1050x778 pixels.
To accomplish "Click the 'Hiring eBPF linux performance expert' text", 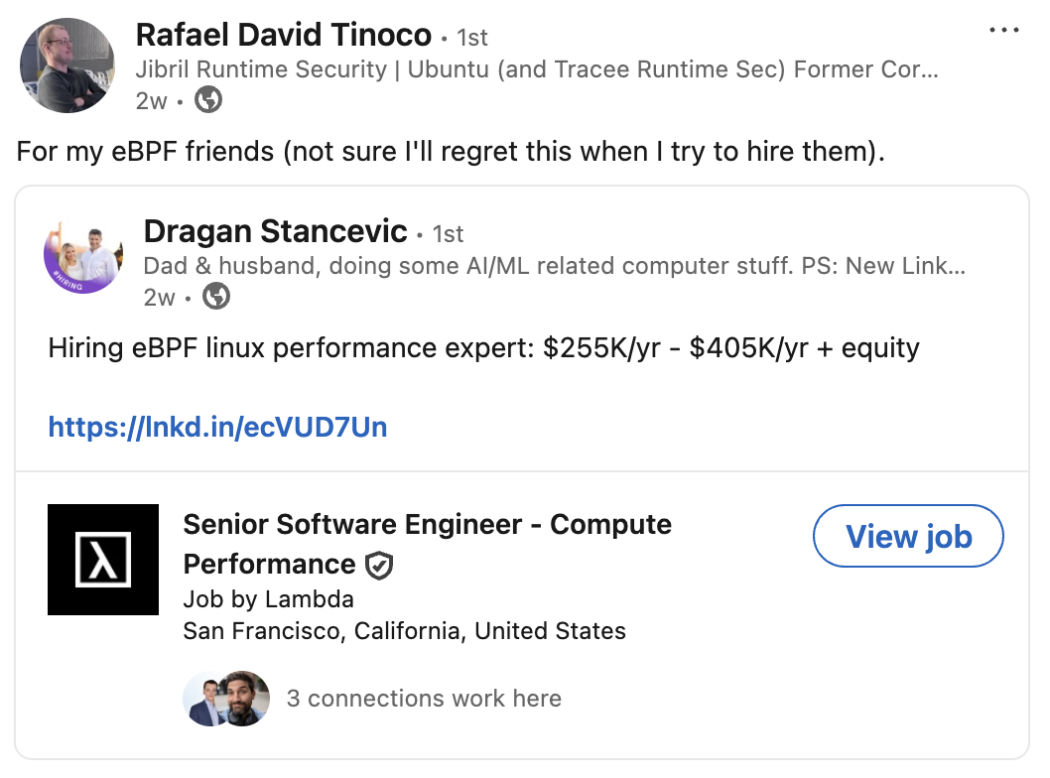I will [x=483, y=348].
